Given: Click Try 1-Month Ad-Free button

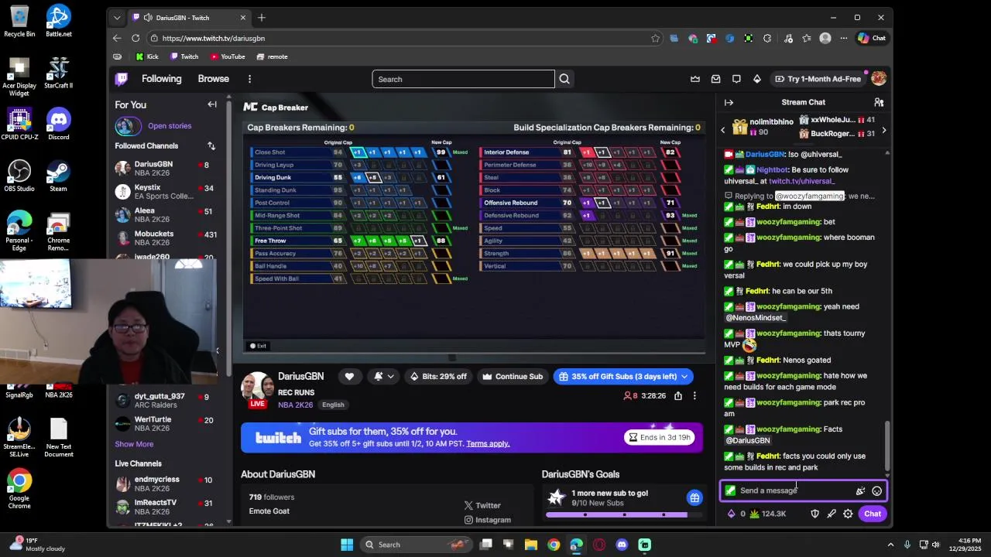Looking at the screenshot, I should (x=818, y=79).
